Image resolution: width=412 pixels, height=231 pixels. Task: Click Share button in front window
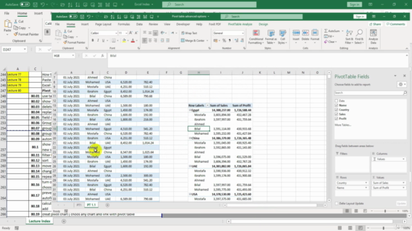[x=375, y=24]
